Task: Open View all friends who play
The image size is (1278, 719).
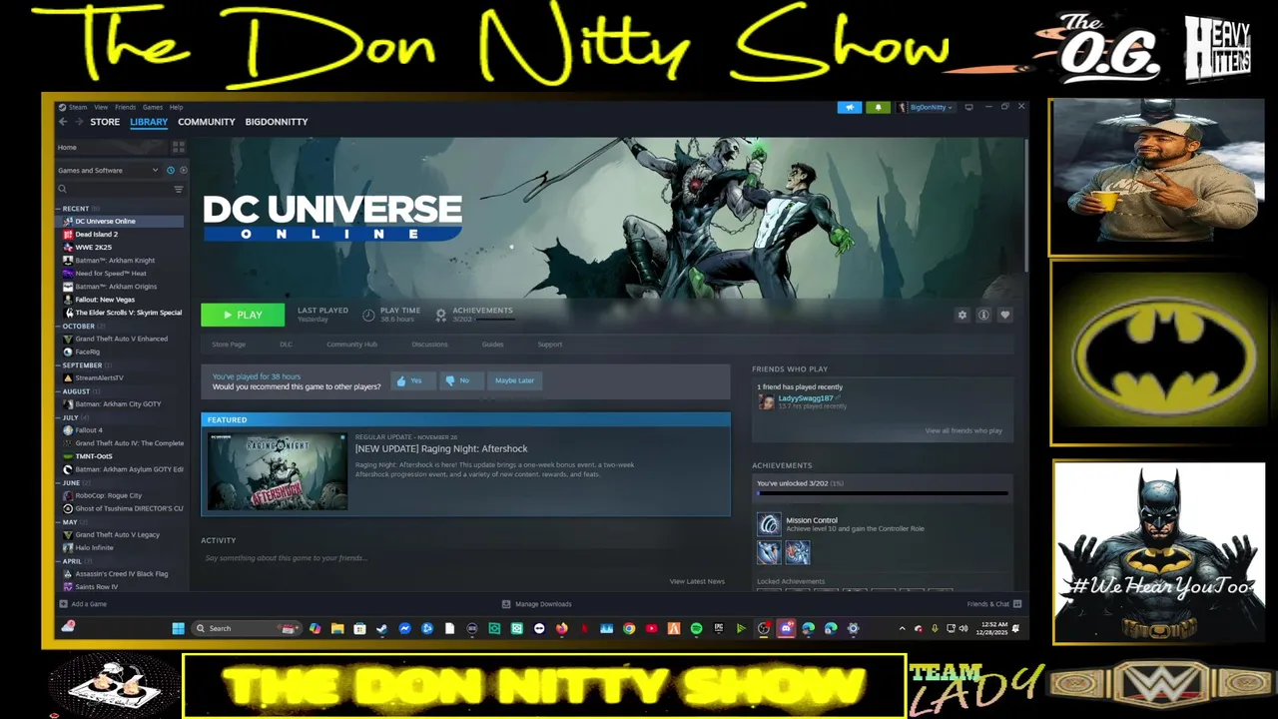Action: [963, 430]
